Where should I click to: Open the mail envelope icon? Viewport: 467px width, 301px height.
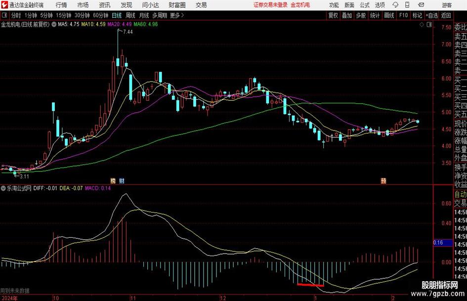pyautogui.click(x=421, y=5)
